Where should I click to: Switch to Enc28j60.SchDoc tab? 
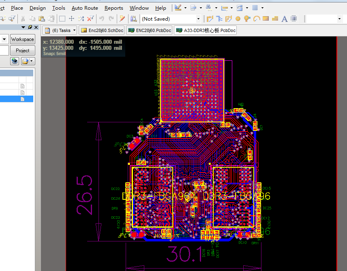coord(102,30)
